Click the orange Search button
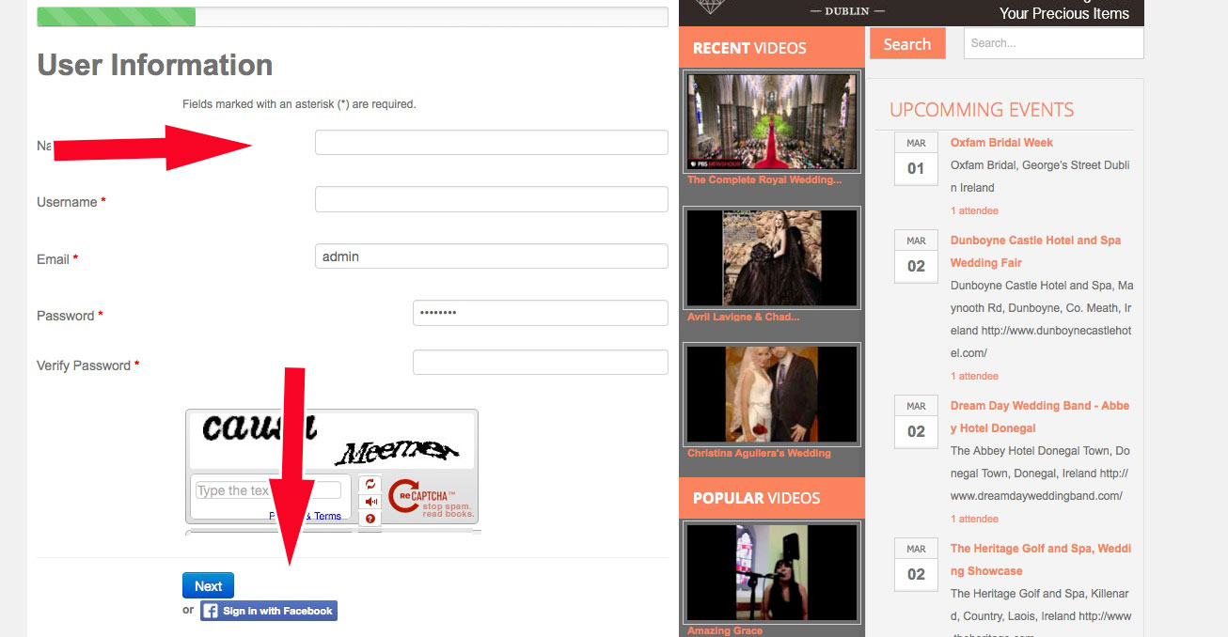 [x=906, y=44]
